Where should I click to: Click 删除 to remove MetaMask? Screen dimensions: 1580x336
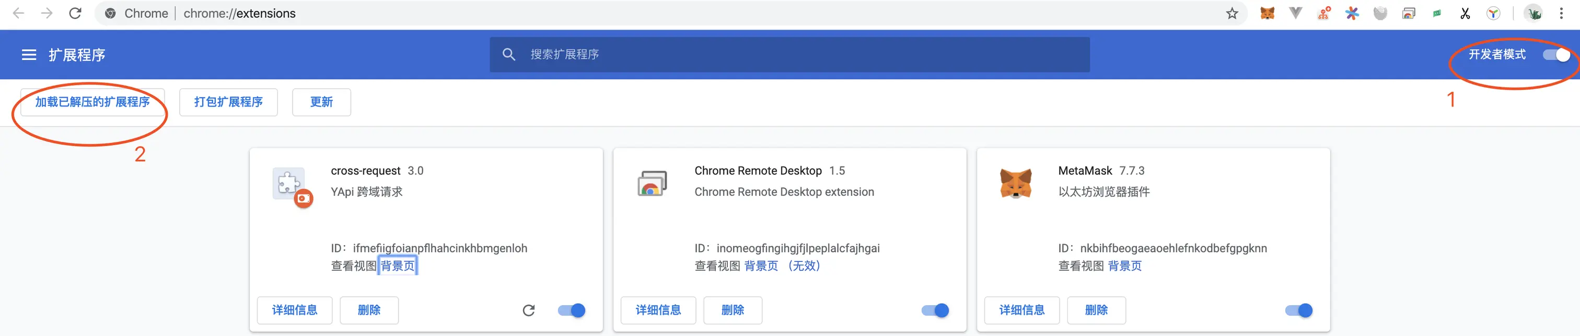[x=1097, y=310]
